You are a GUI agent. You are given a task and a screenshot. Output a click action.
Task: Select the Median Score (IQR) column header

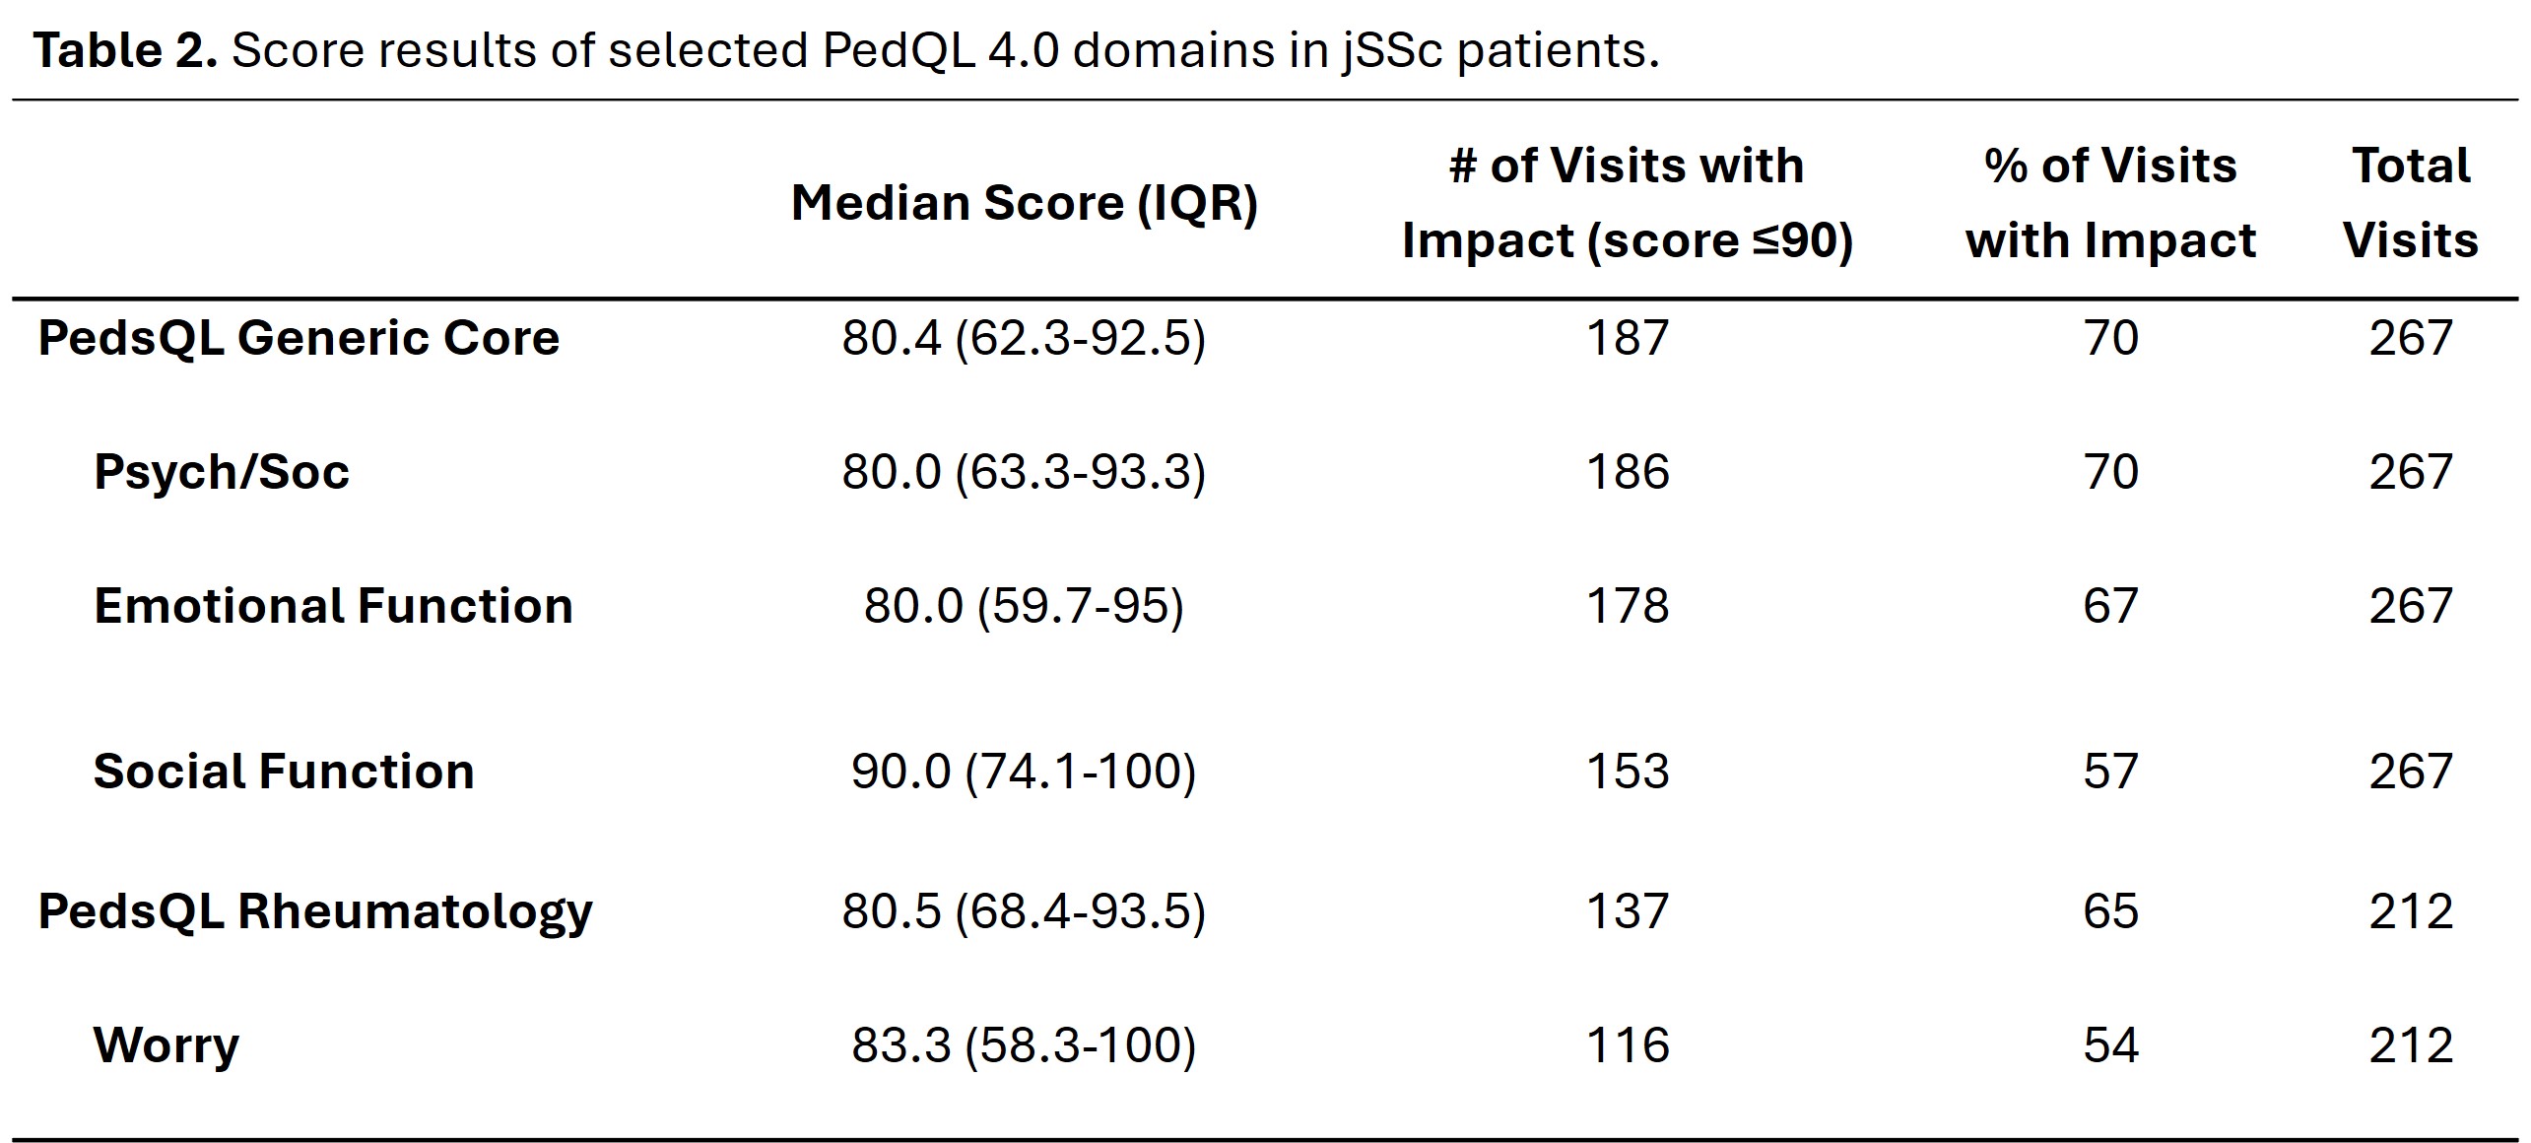tap(1024, 204)
